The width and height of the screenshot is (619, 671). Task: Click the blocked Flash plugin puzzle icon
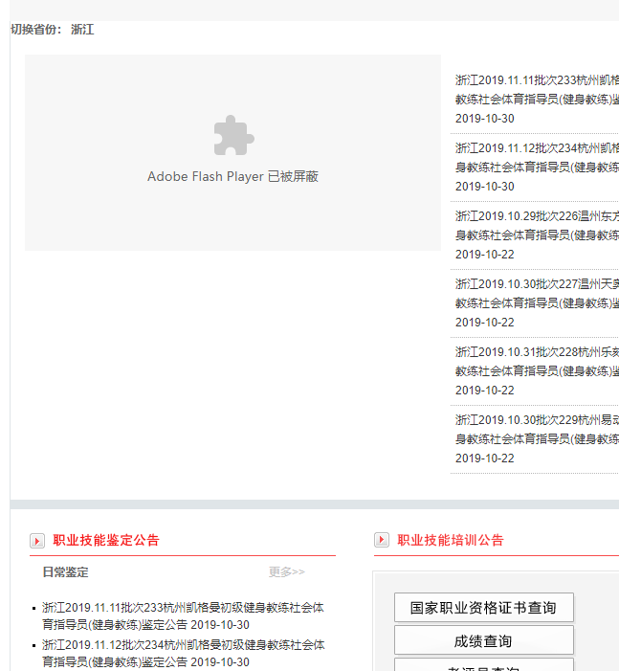pos(233,135)
